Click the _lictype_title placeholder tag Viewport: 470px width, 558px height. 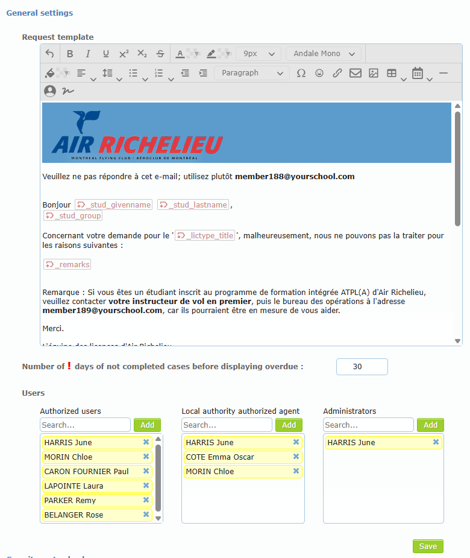tap(205, 236)
